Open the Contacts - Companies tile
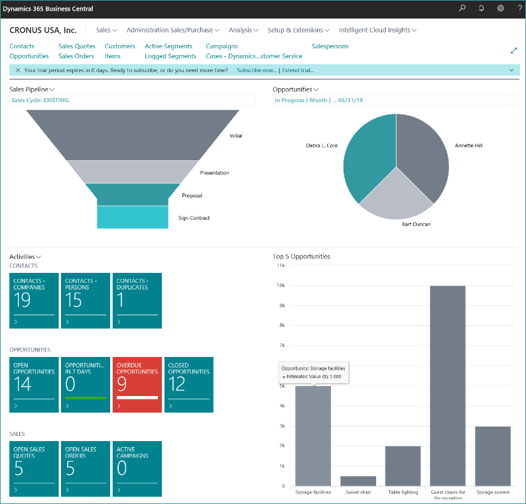This screenshot has width=526, height=504. tap(34, 301)
